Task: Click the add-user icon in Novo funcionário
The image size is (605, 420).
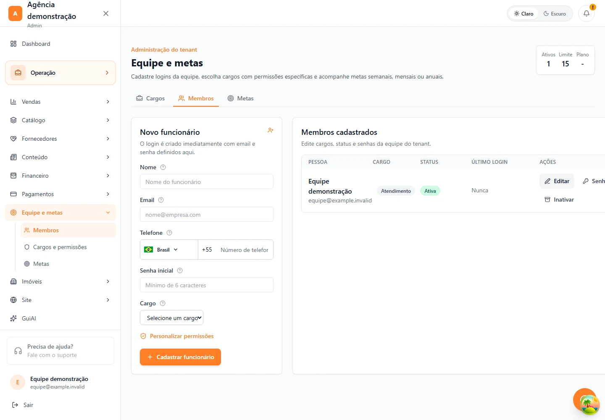Action: 271,131
